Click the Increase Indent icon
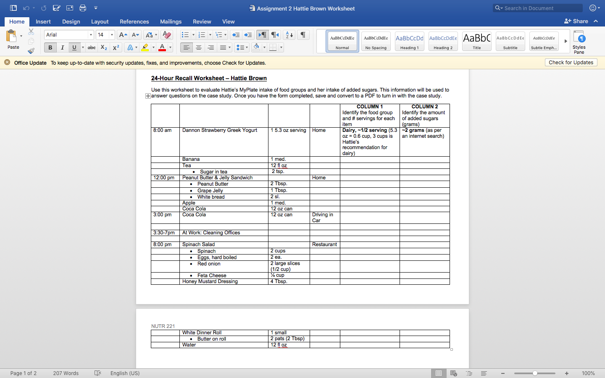The image size is (605, 378). 248,35
